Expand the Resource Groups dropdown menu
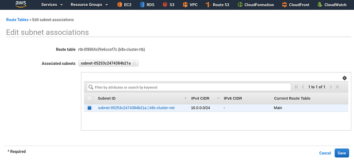The width and height of the screenshot is (354, 161). click(x=89, y=5)
